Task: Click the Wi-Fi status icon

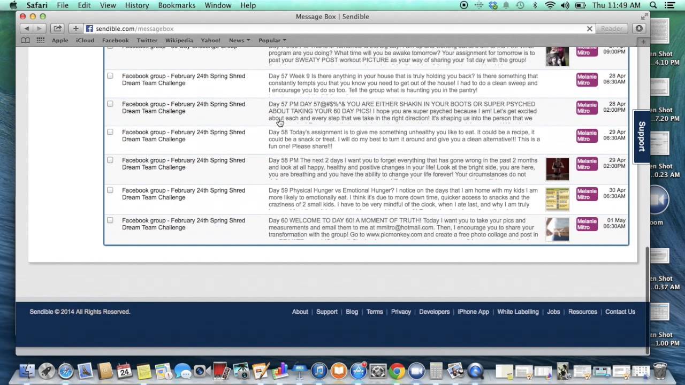Action: pos(550,5)
